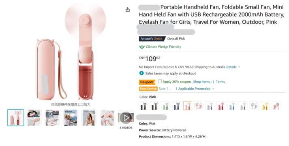Open the Climate Pledge Friendly link
Viewport: 289px width, 146px height.
(163, 47)
